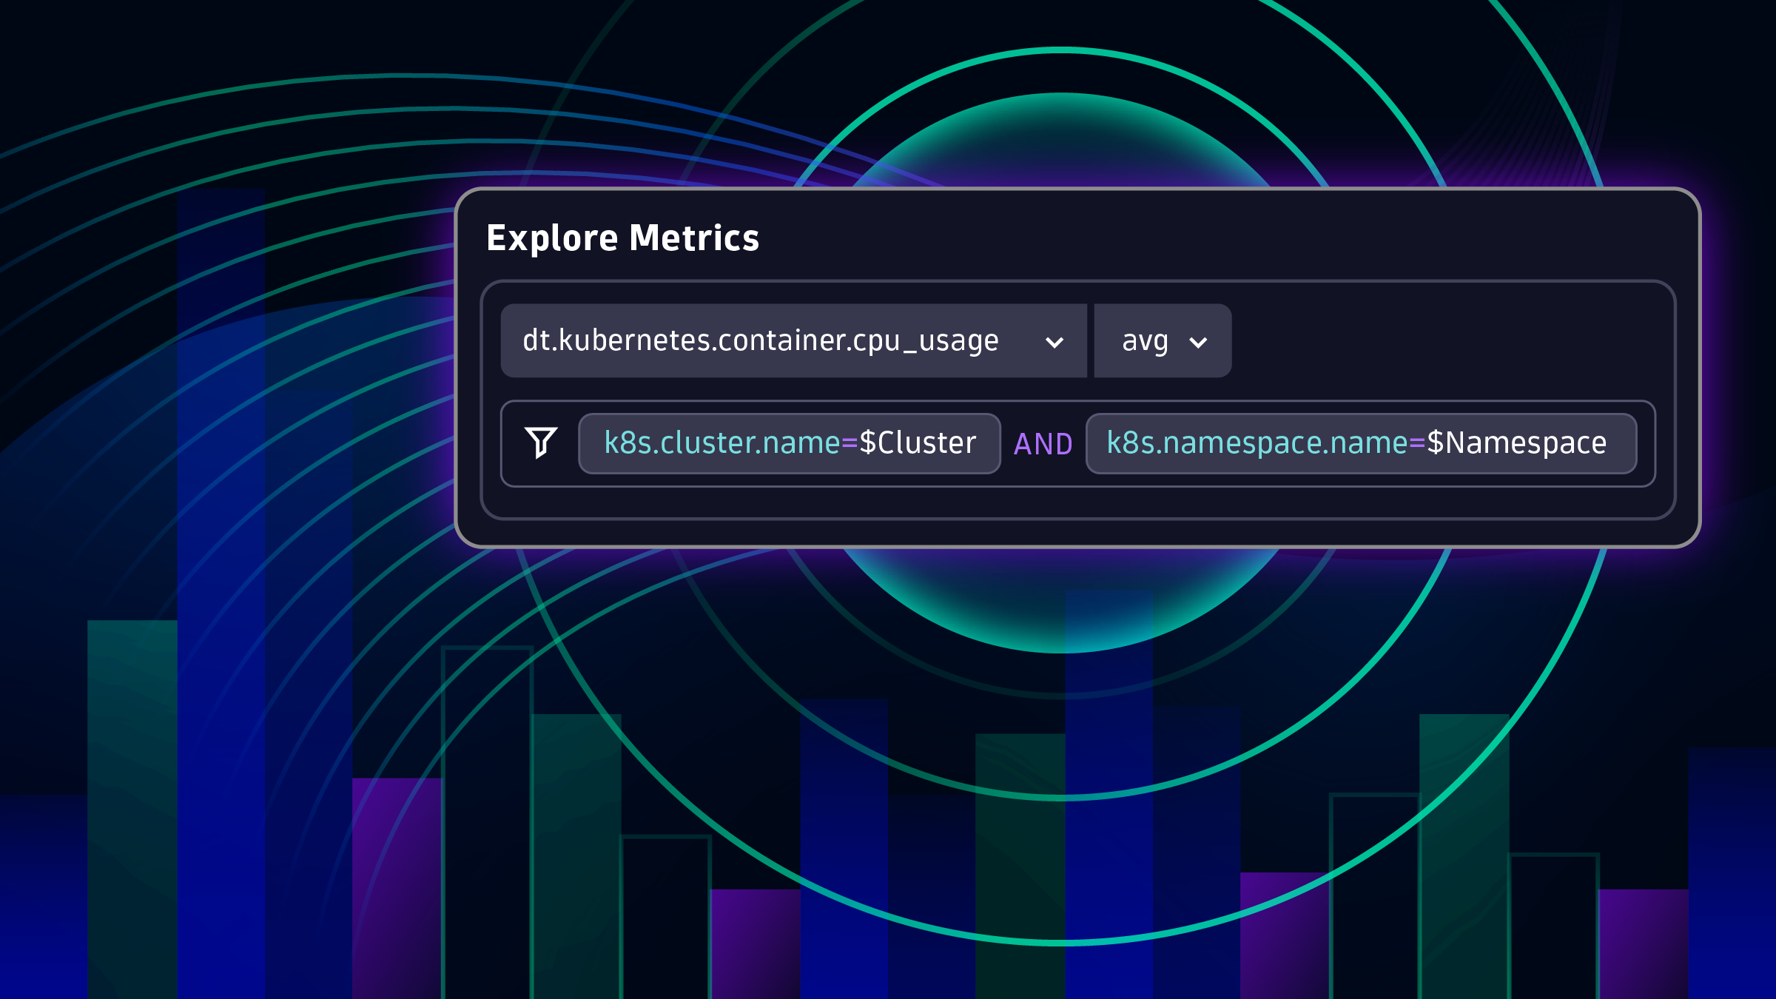The width and height of the screenshot is (1776, 999).
Task: Select the k8s.cluster.name=$Cluster filter chip
Action: click(x=788, y=443)
